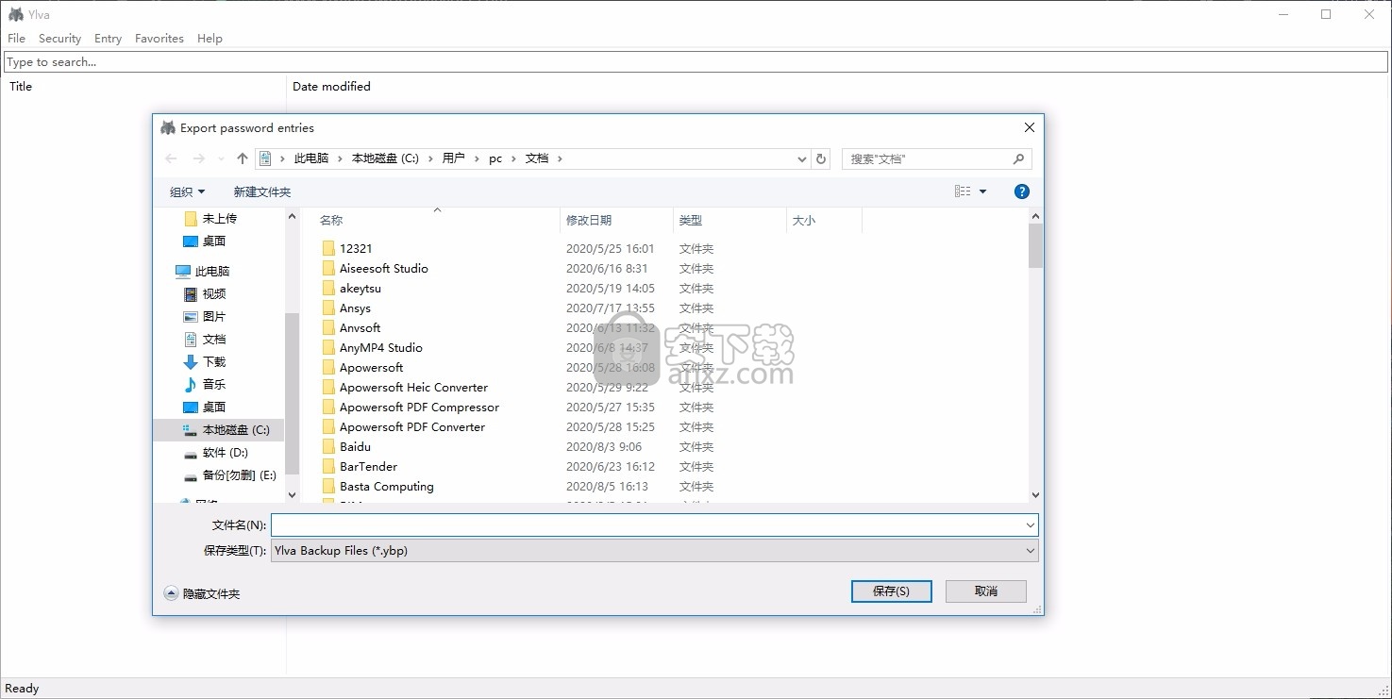Open the File menu in Ylva
Viewport: 1392px width, 699px height.
tap(16, 39)
